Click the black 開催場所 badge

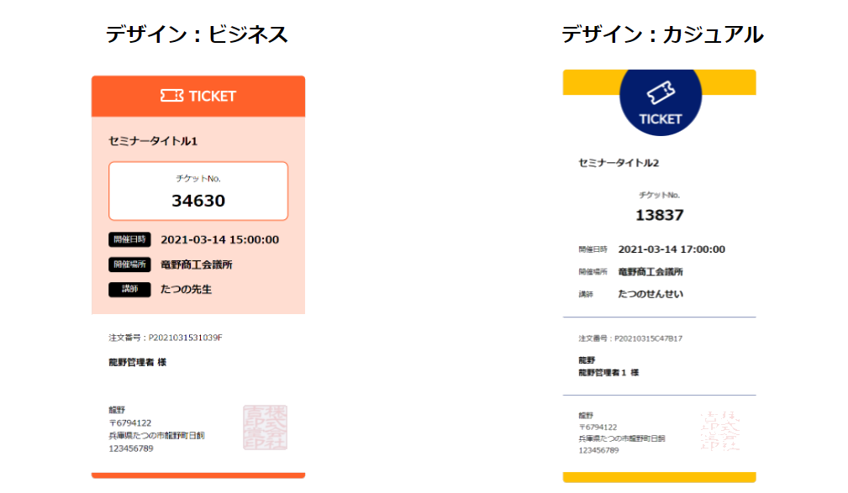pos(129,265)
